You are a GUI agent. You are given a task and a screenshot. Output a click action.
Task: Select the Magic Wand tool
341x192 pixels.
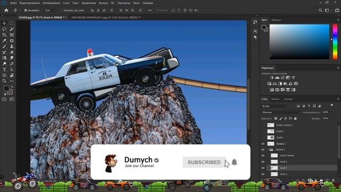(12, 29)
